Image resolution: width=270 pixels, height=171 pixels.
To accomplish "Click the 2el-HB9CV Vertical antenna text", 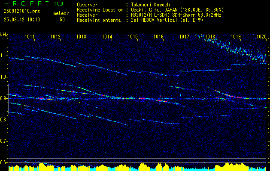I will tap(167, 20).
